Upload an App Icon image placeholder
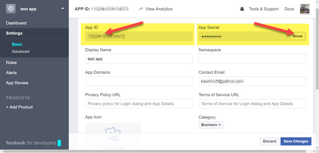 point(113,136)
